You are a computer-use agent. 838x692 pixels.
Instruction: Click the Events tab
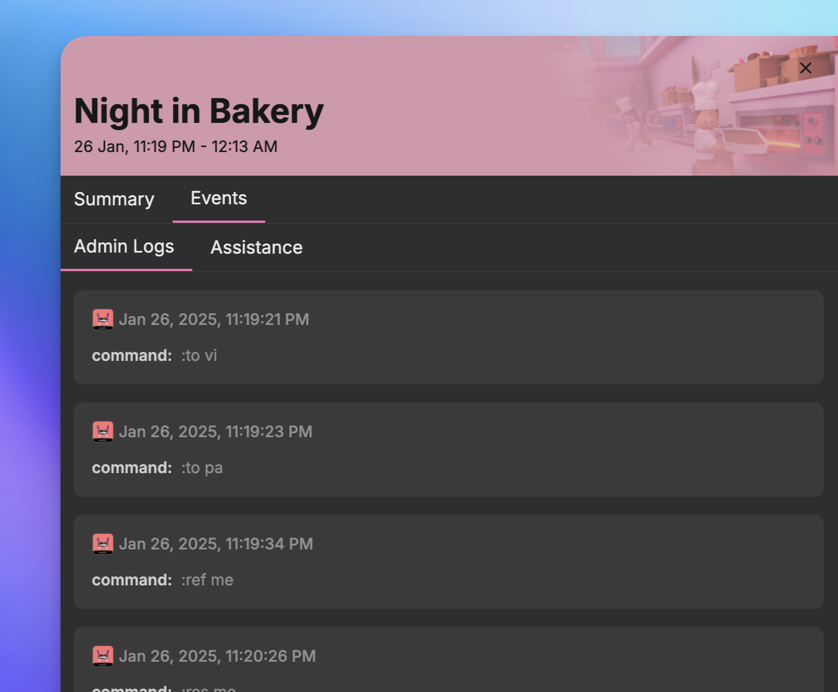[218, 198]
